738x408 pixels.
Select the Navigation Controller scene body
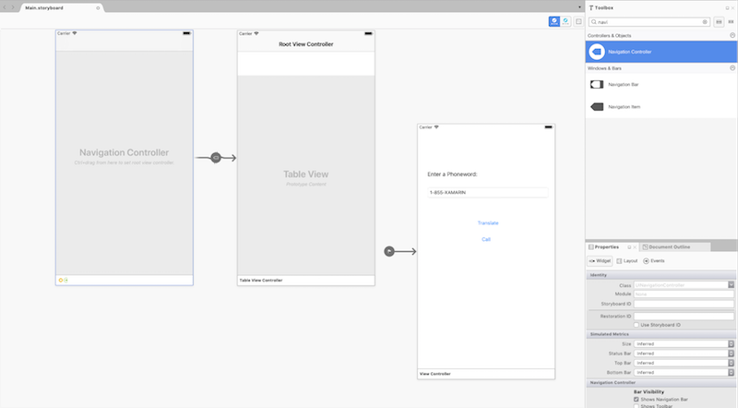[125, 163]
